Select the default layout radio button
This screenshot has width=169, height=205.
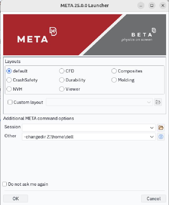tap(9, 71)
